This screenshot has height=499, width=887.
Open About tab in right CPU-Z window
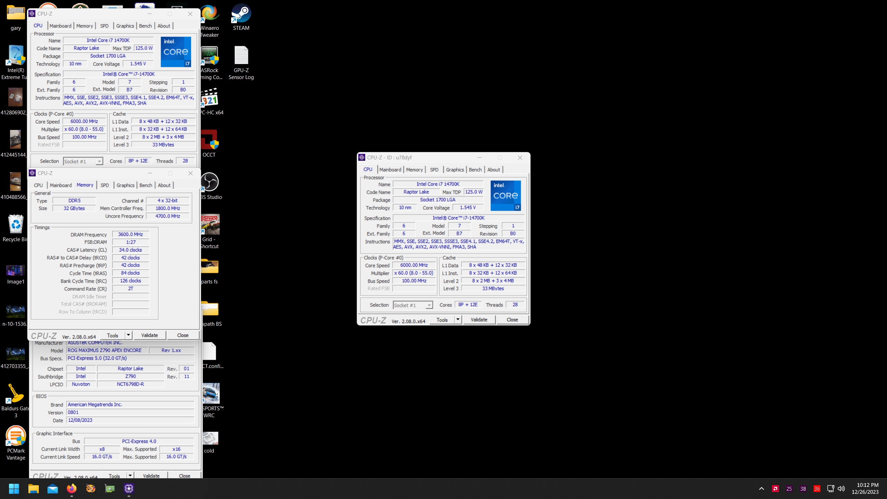click(494, 170)
